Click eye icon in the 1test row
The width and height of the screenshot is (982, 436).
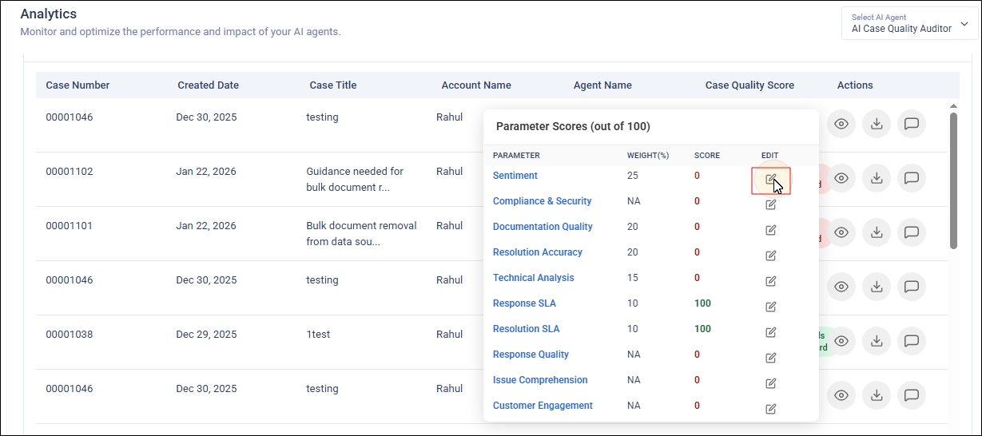pyautogui.click(x=841, y=341)
